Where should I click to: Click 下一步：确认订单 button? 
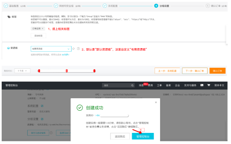195,71
